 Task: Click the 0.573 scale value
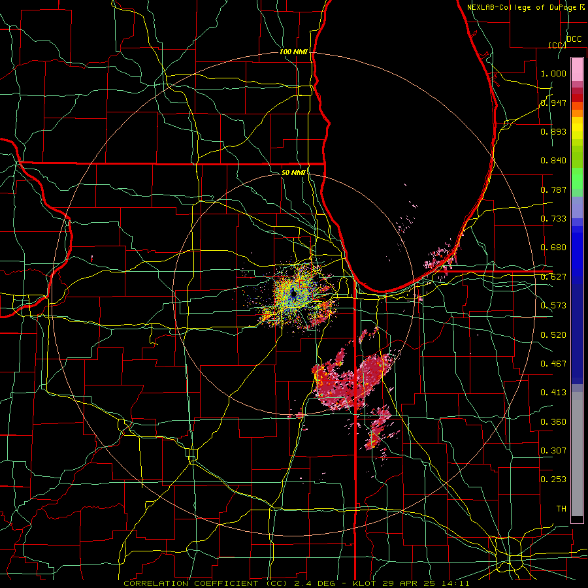pos(553,306)
